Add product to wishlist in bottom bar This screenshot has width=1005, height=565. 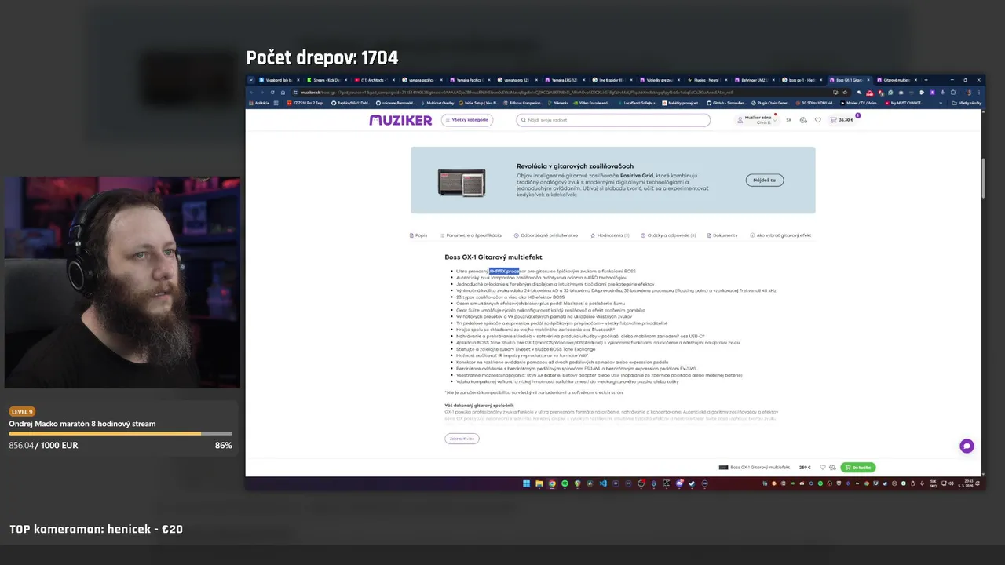[823, 467]
